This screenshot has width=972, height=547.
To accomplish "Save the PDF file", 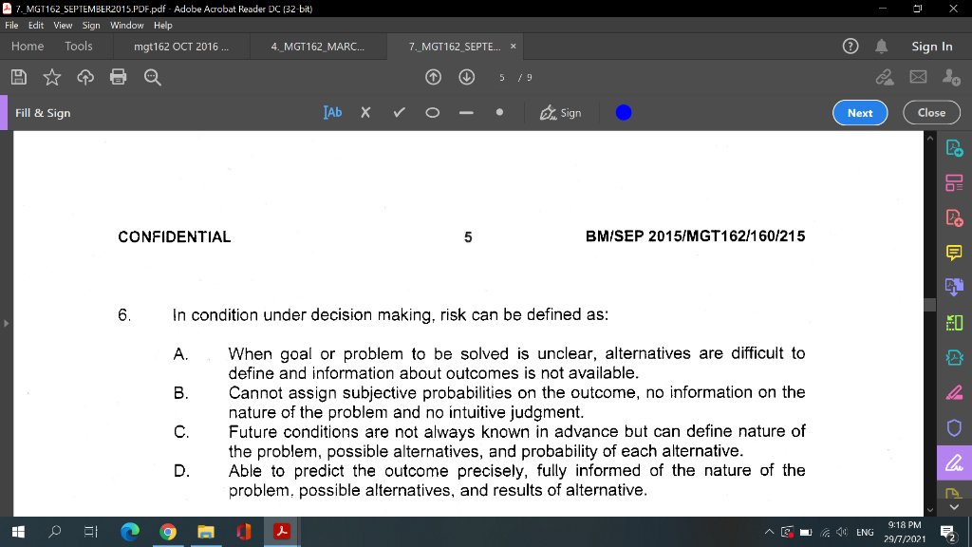I will [19, 77].
